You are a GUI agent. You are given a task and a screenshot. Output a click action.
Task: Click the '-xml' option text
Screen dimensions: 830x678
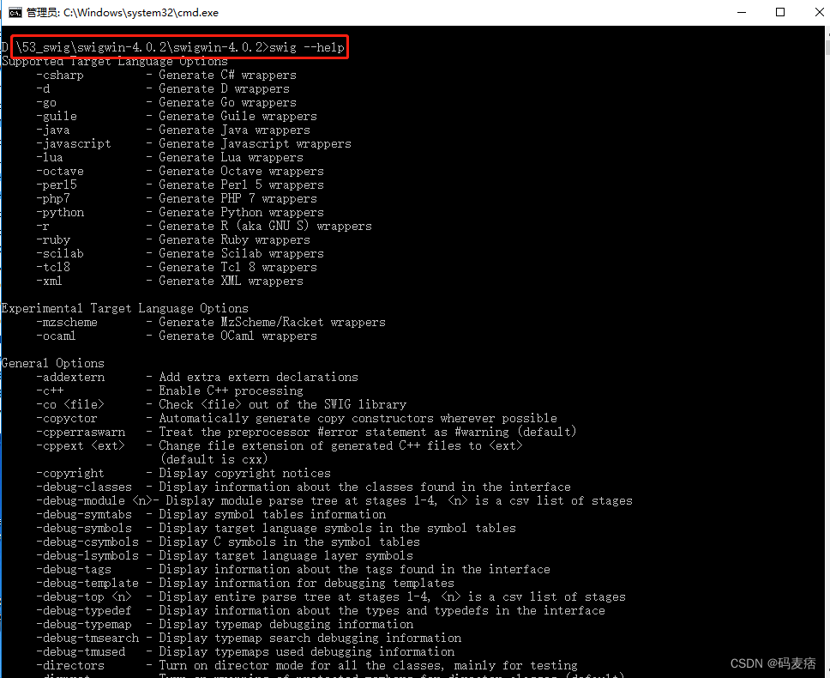click(49, 281)
